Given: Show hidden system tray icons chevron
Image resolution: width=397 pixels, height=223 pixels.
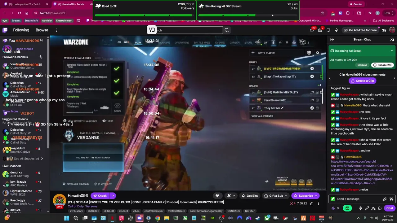Looking at the screenshot, I should pos(358,218).
